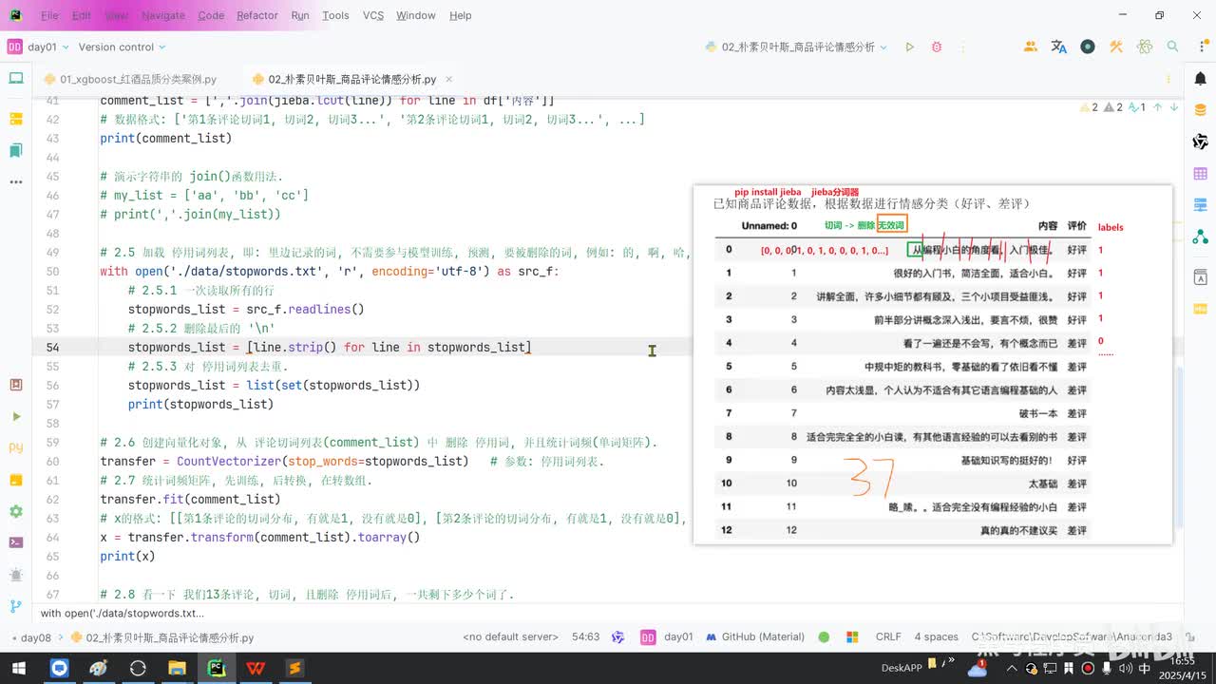The height and width of the screenshot is (684, 1216).
Task: Change CRLF line separator setting
Action: 888,636
